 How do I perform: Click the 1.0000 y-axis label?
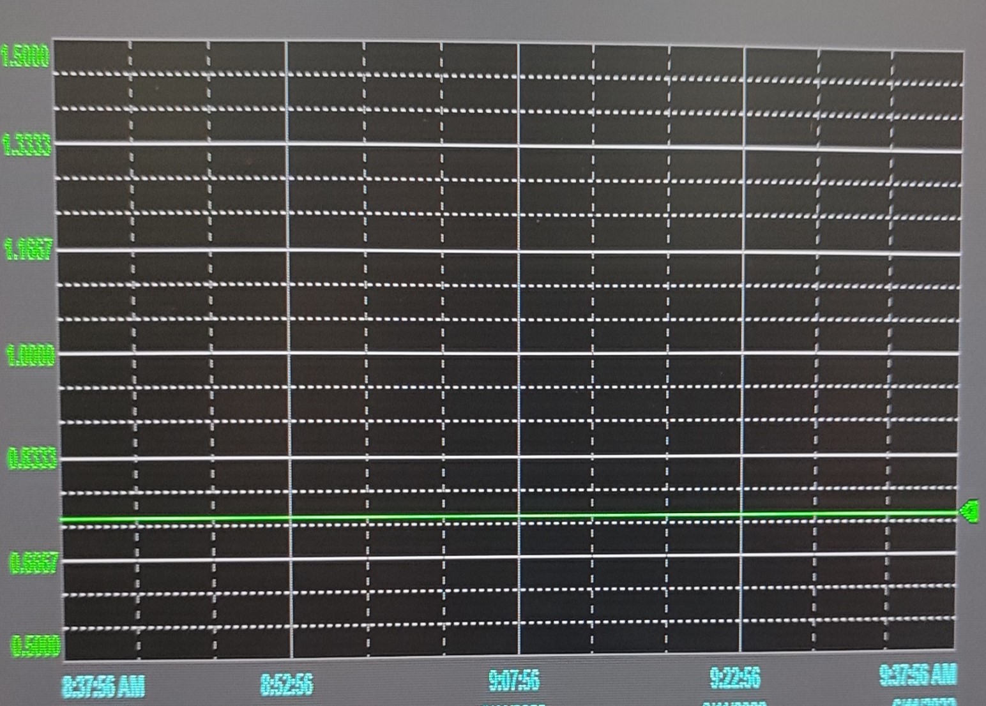pos(31,355)
